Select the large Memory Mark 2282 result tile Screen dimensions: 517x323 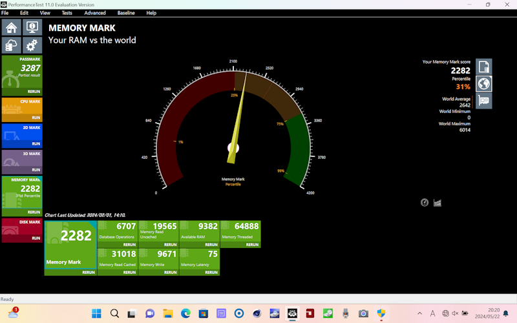[70, 245]
